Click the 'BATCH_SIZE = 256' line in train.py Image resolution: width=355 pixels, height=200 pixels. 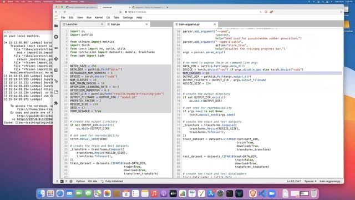[83, 66]
